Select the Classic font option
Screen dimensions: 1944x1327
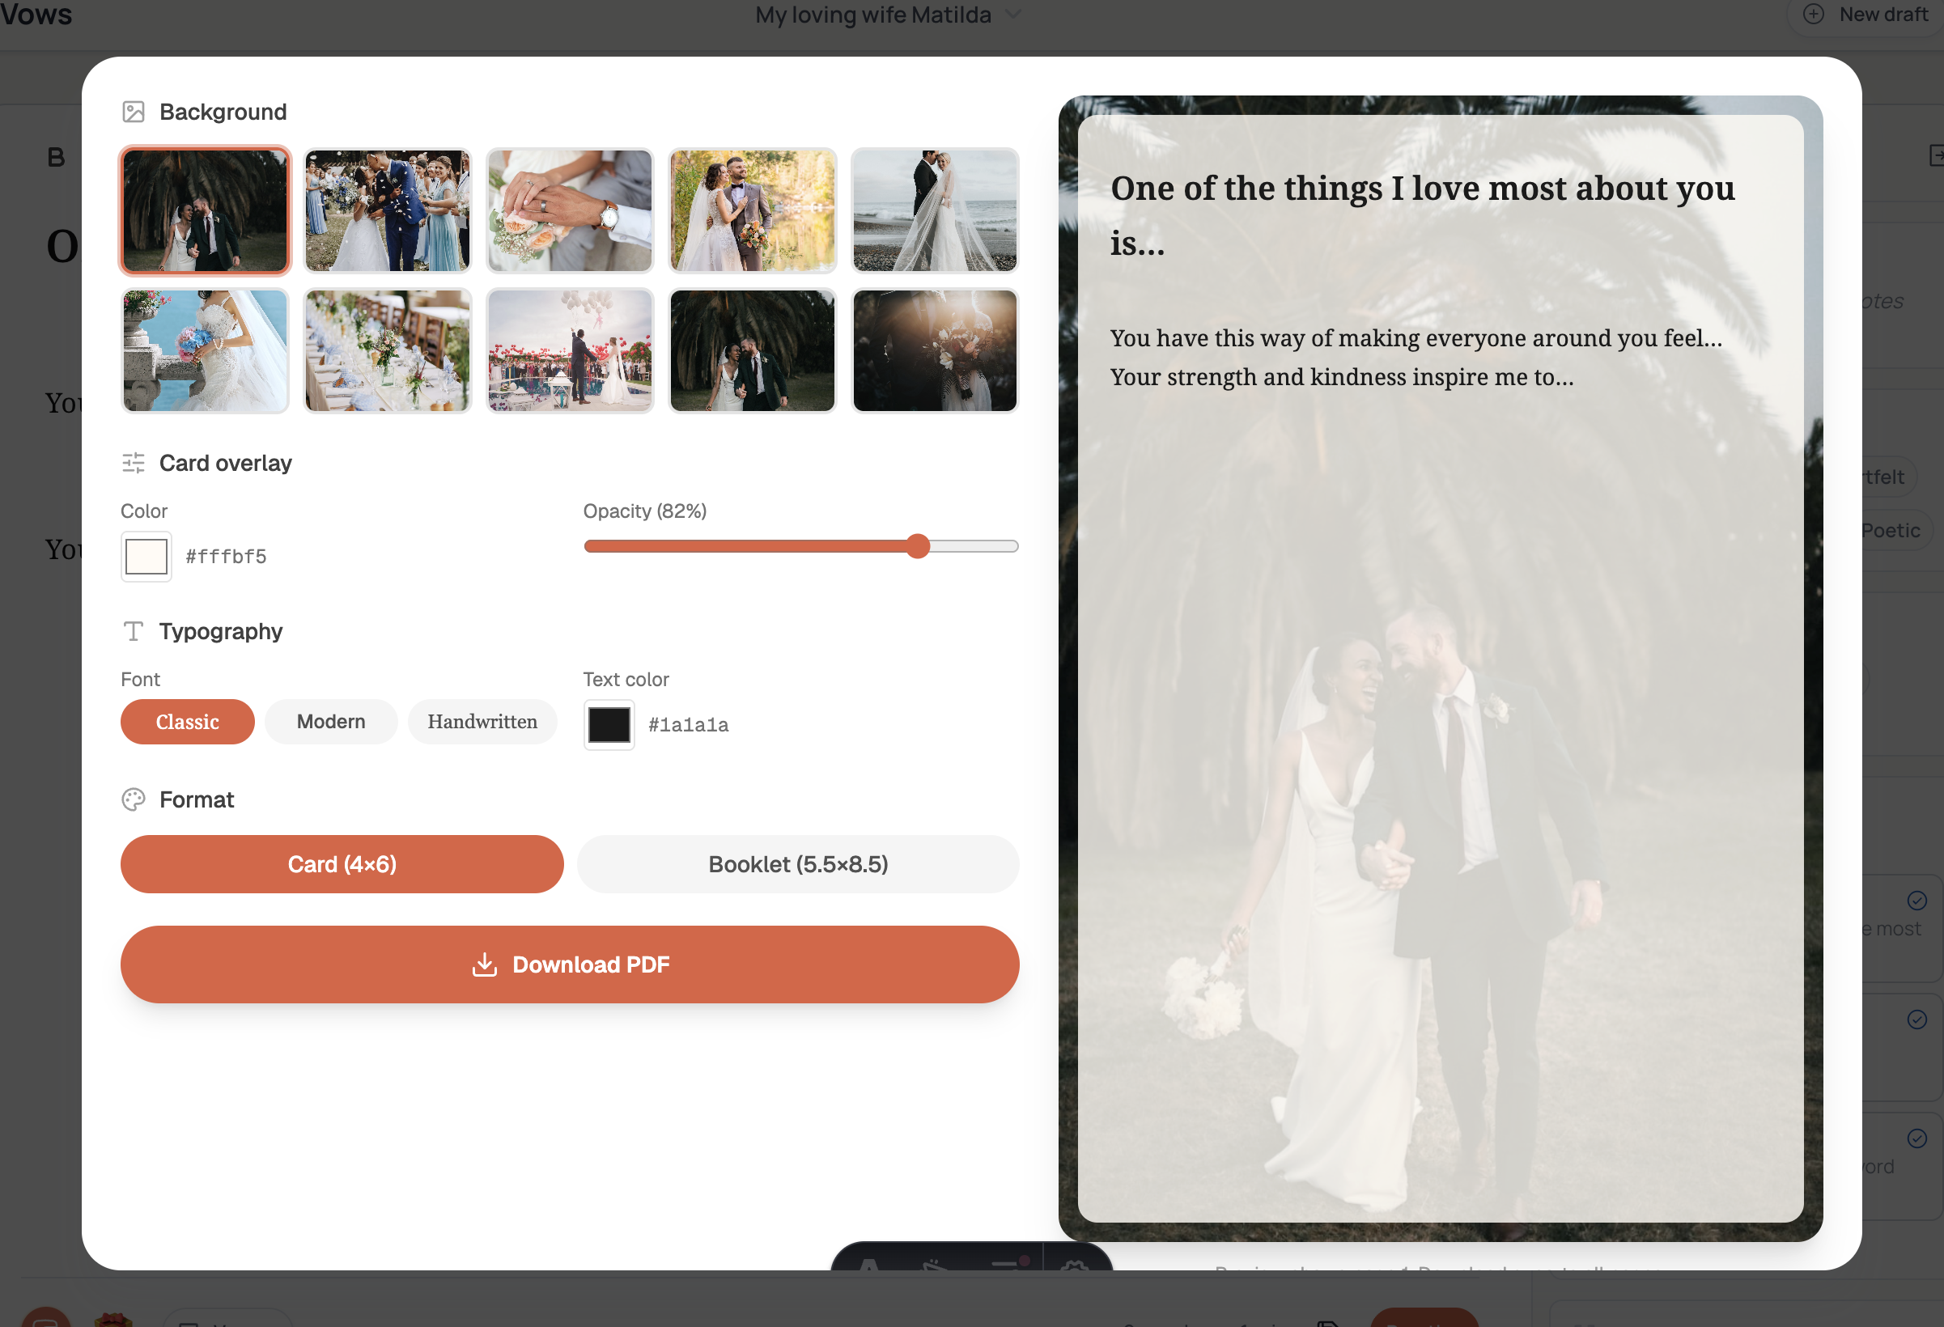188,723
